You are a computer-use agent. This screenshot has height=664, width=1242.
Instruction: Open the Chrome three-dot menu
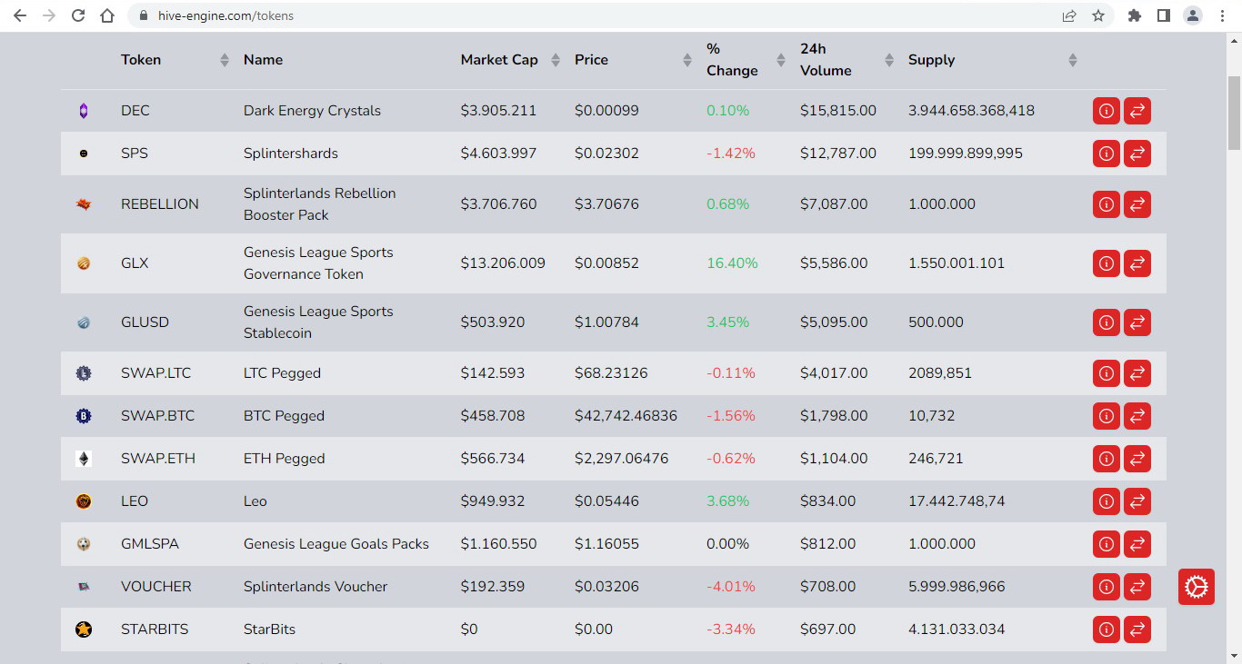(x=1221, y=15)
